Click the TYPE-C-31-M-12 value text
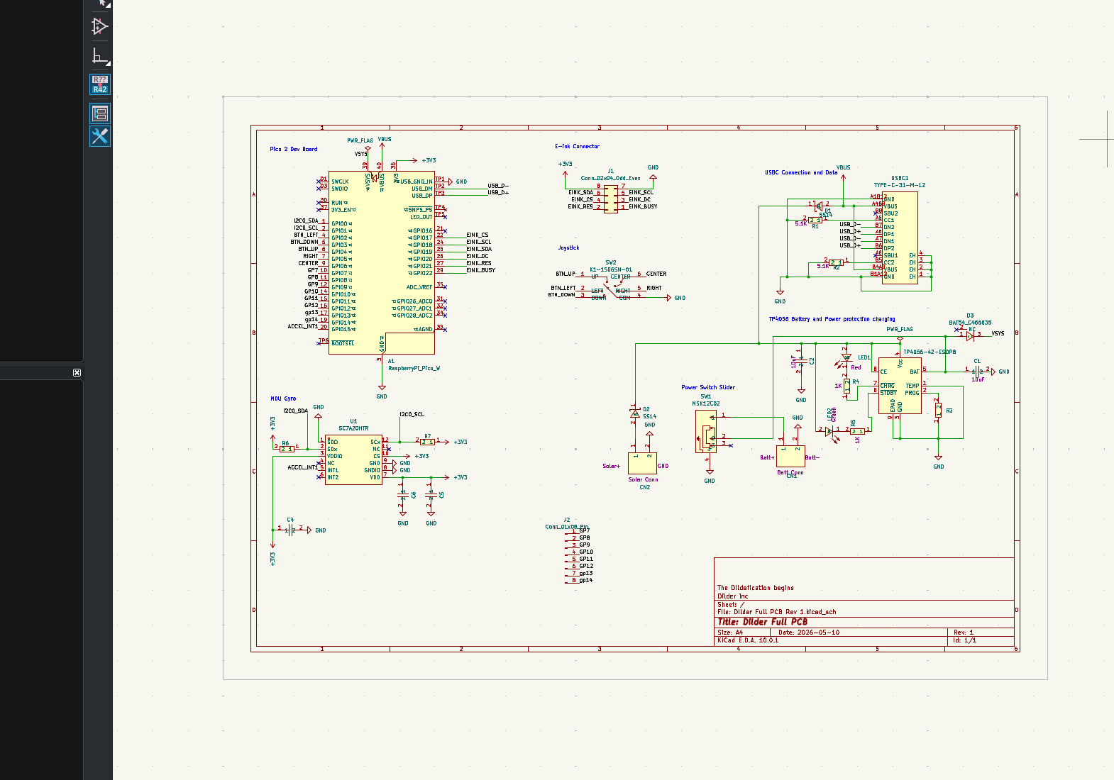The width and height of the screenshot is (1114, 780). pos(899,185)
